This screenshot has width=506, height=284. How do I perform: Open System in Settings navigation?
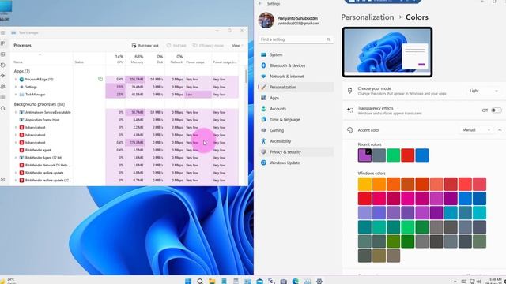click(x=296, y=54)
